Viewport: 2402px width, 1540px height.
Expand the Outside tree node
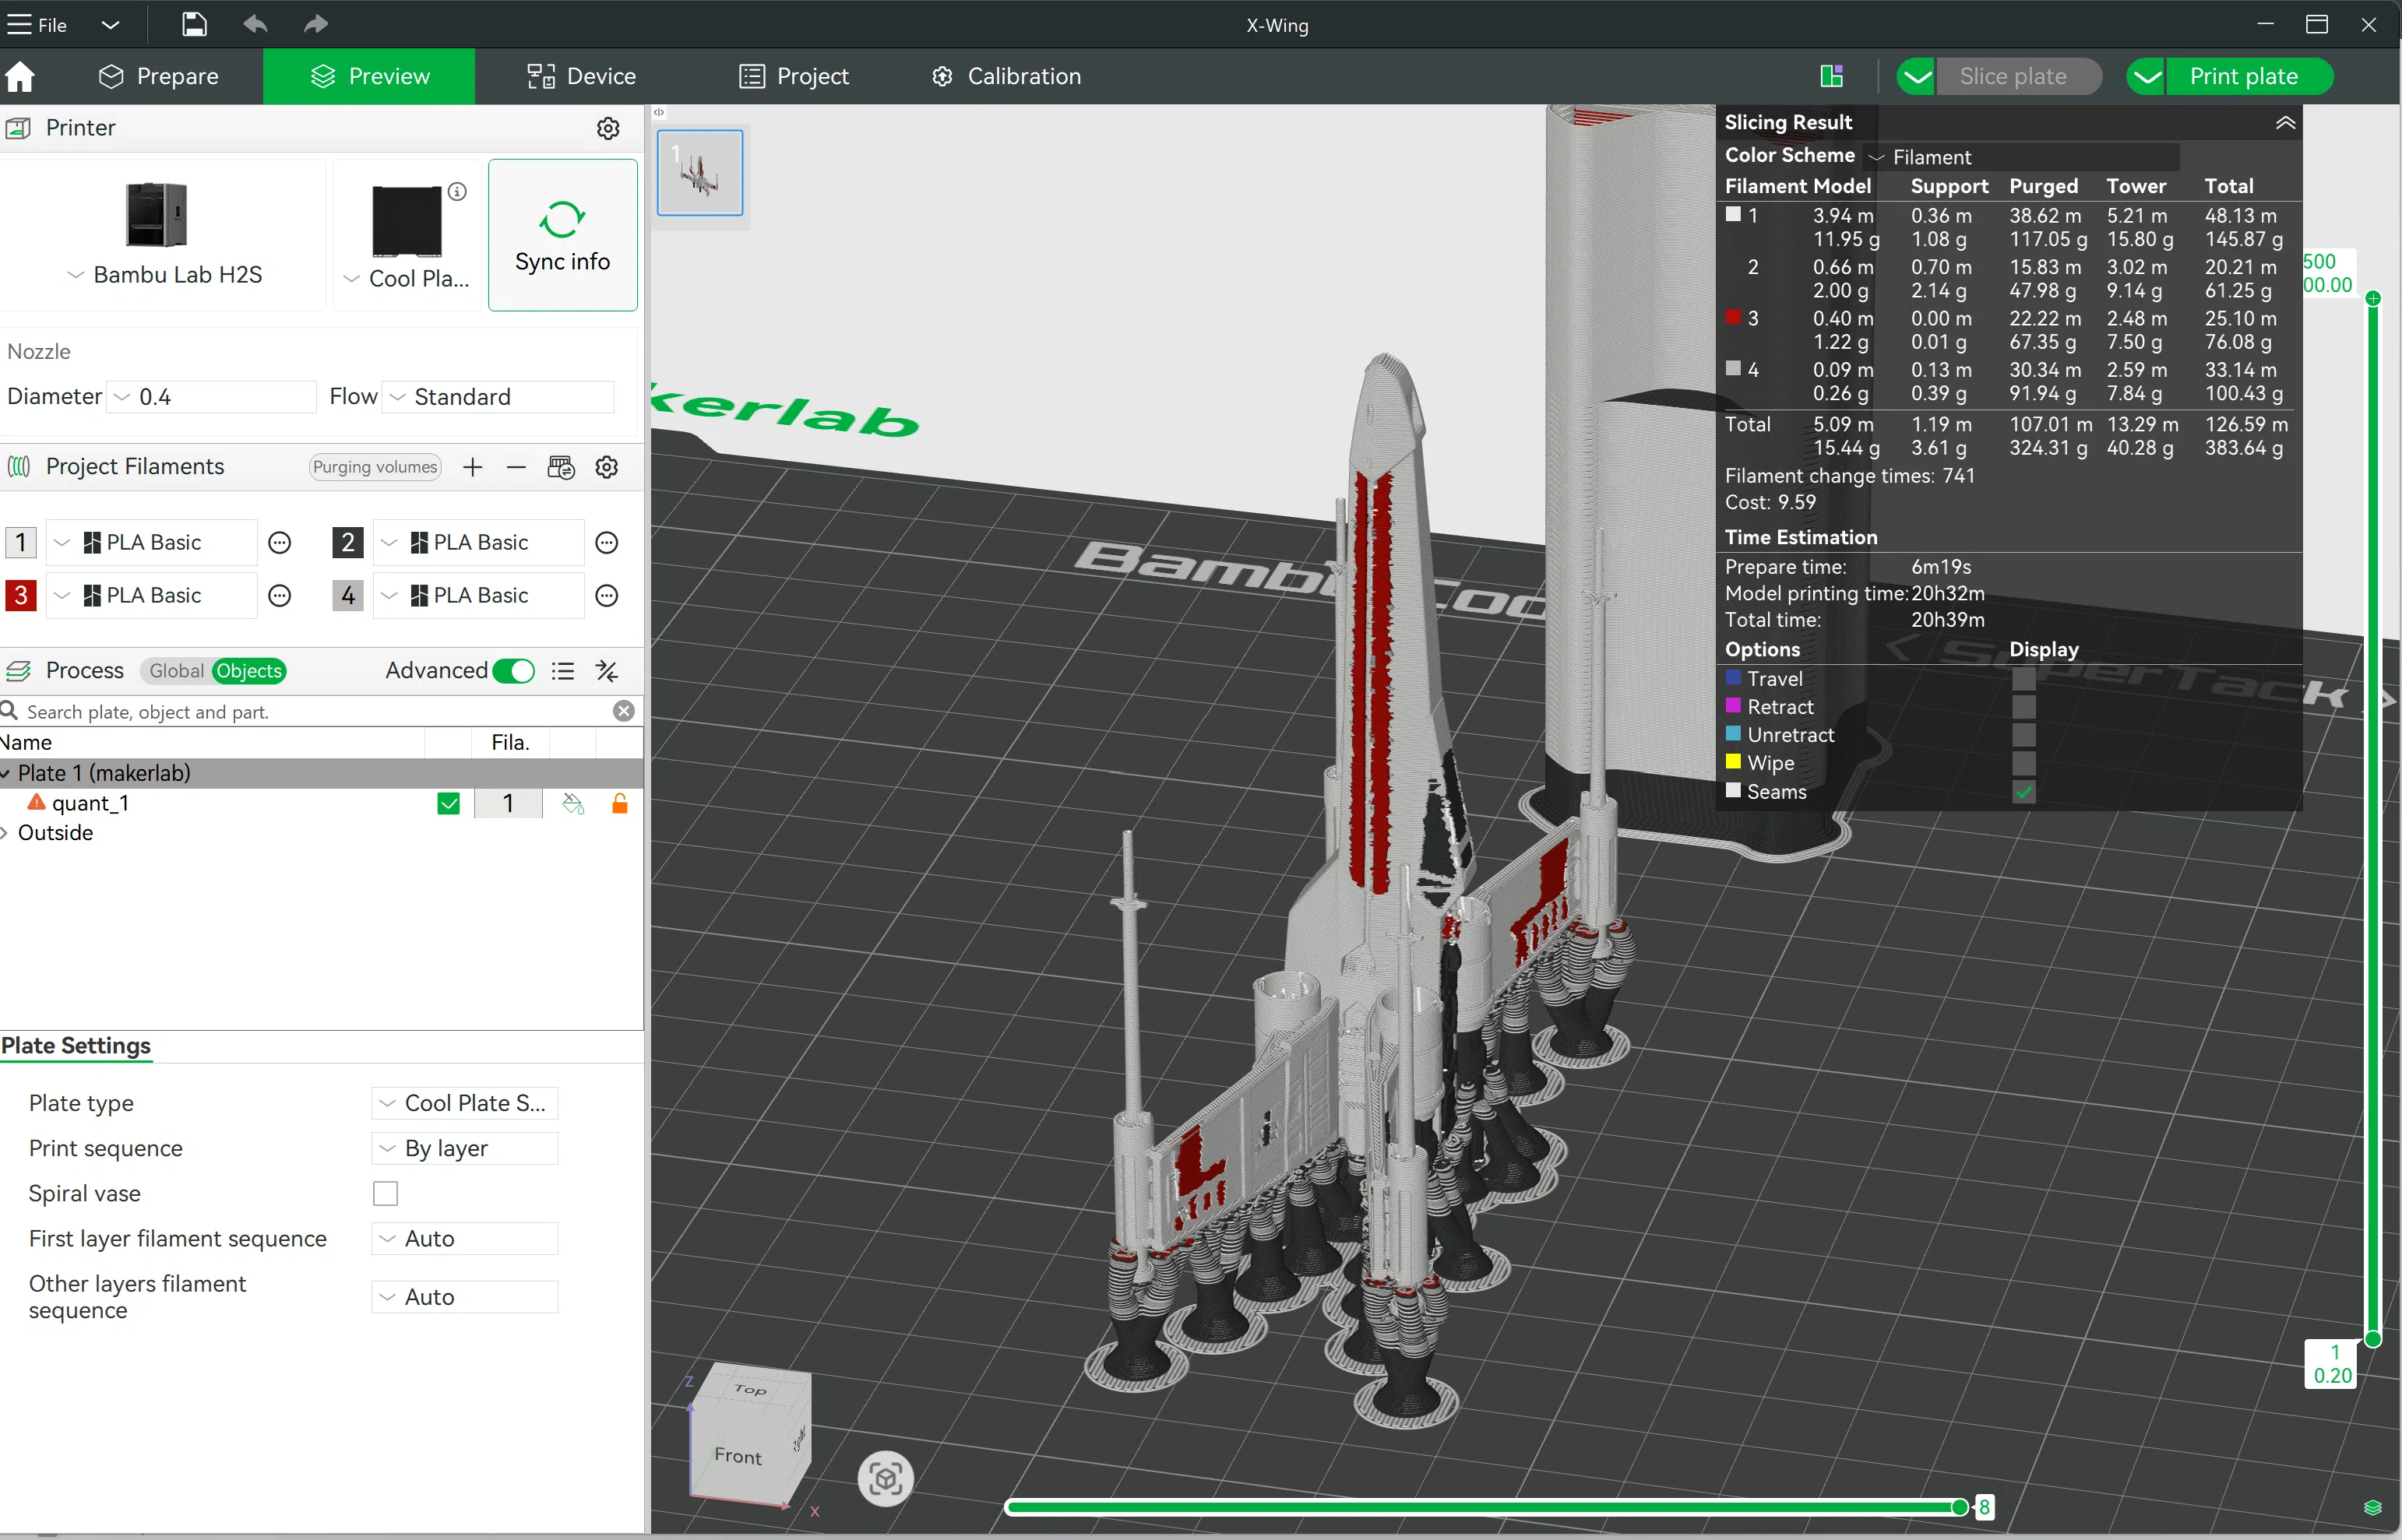(x=5, y=833)
